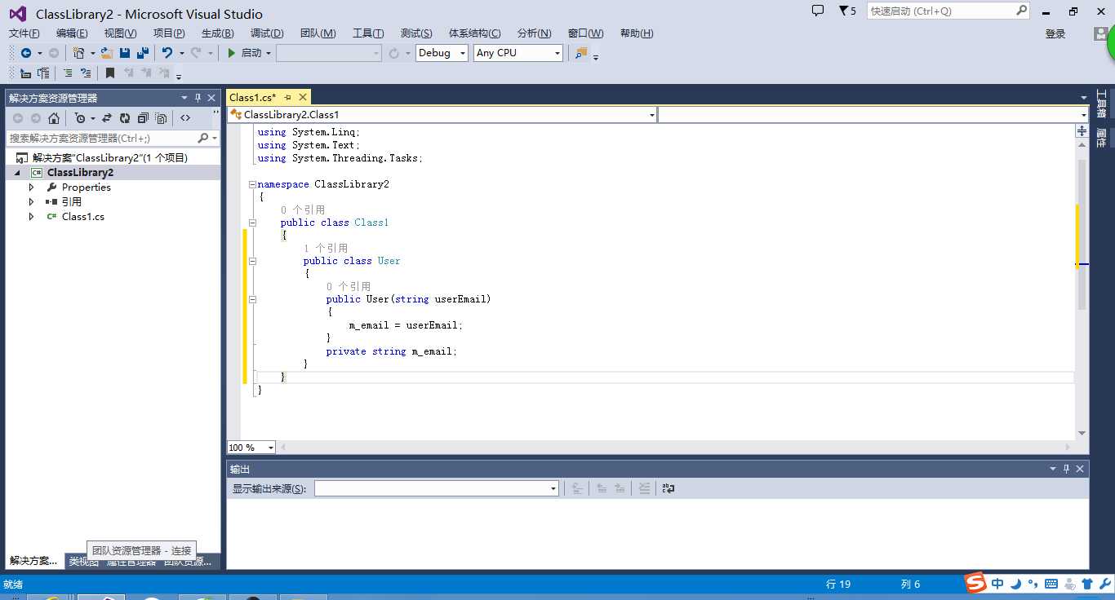Click the '1 个引用' CodeLens link

(326, 248)
